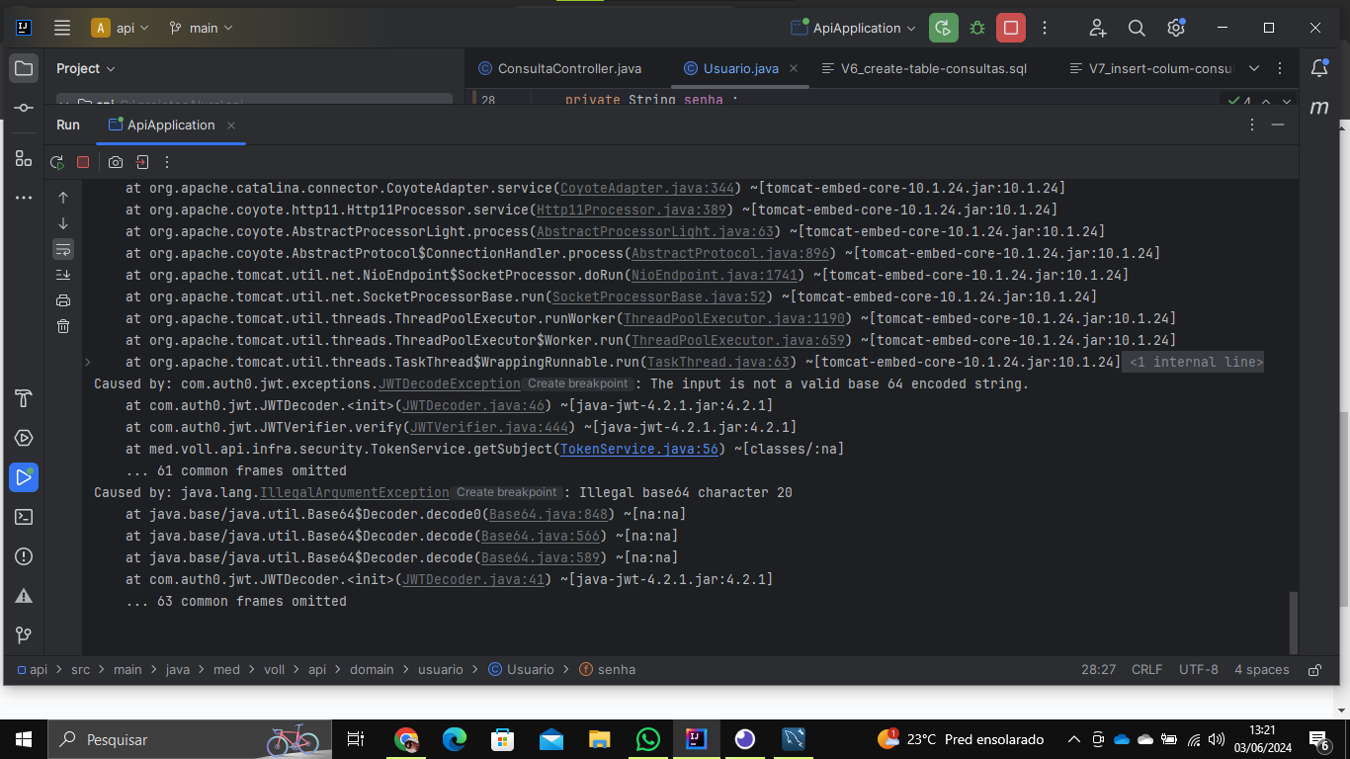Open Base64.java:848 link

point(548,514)
